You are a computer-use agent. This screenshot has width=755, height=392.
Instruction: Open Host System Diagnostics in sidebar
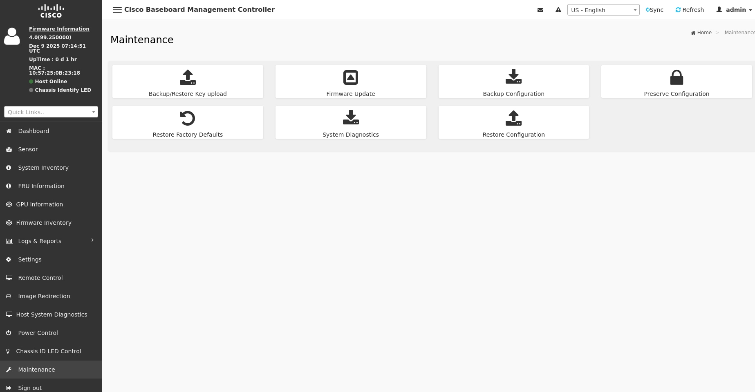point(51,314)
